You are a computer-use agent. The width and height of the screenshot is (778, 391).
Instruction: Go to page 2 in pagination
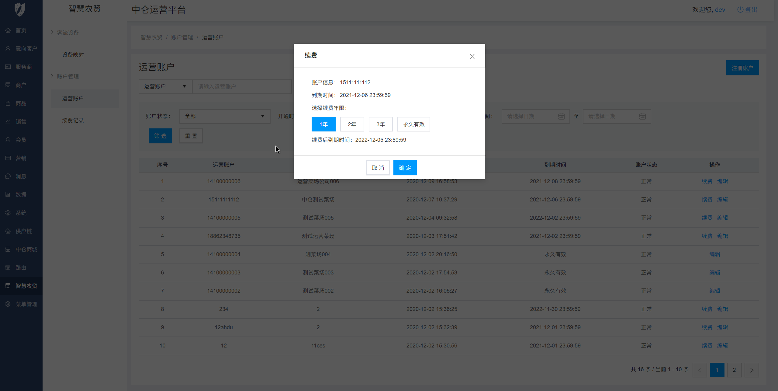(x=734, y=370)
